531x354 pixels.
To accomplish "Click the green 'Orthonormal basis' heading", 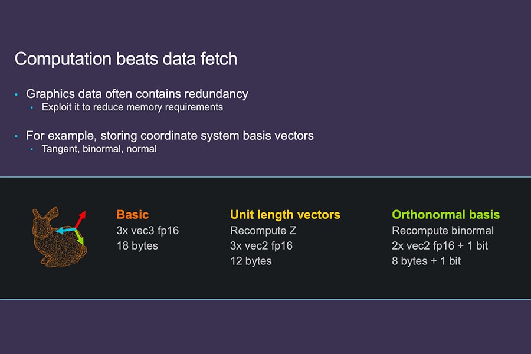I will (445, 215).
